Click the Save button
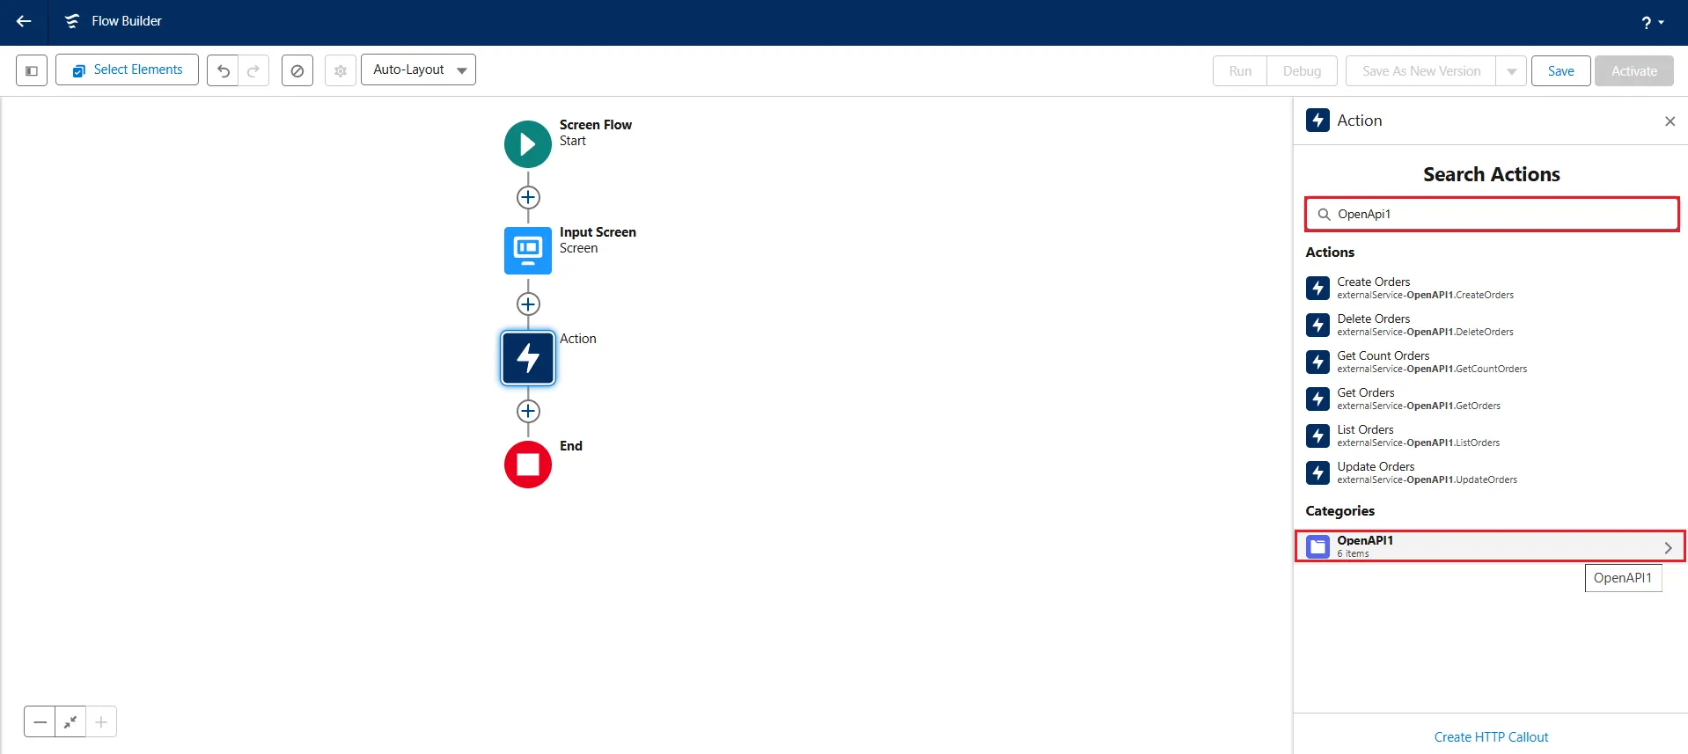 click(x=1560, y=71)
